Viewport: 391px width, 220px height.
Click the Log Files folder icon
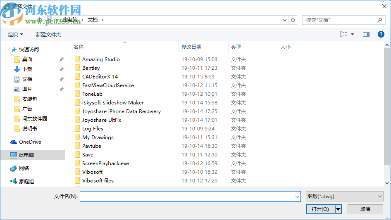tap(78, 128)
